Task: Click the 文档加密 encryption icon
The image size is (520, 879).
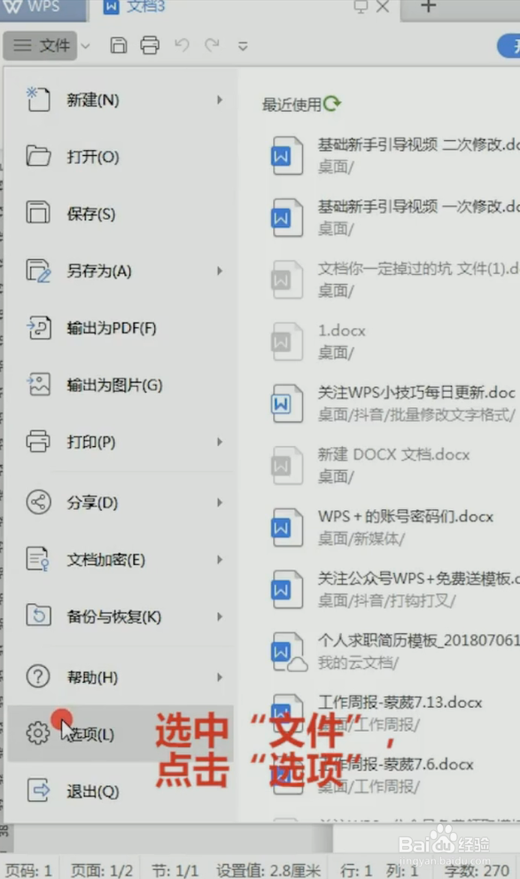Action: click(x=38, y=559)
